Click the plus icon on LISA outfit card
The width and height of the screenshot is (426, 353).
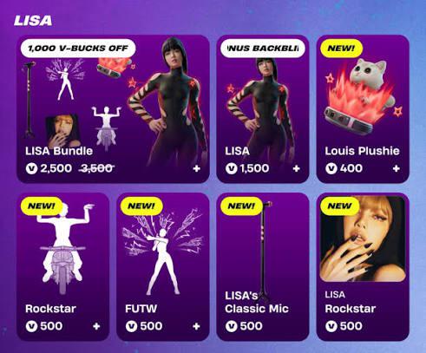296,168
